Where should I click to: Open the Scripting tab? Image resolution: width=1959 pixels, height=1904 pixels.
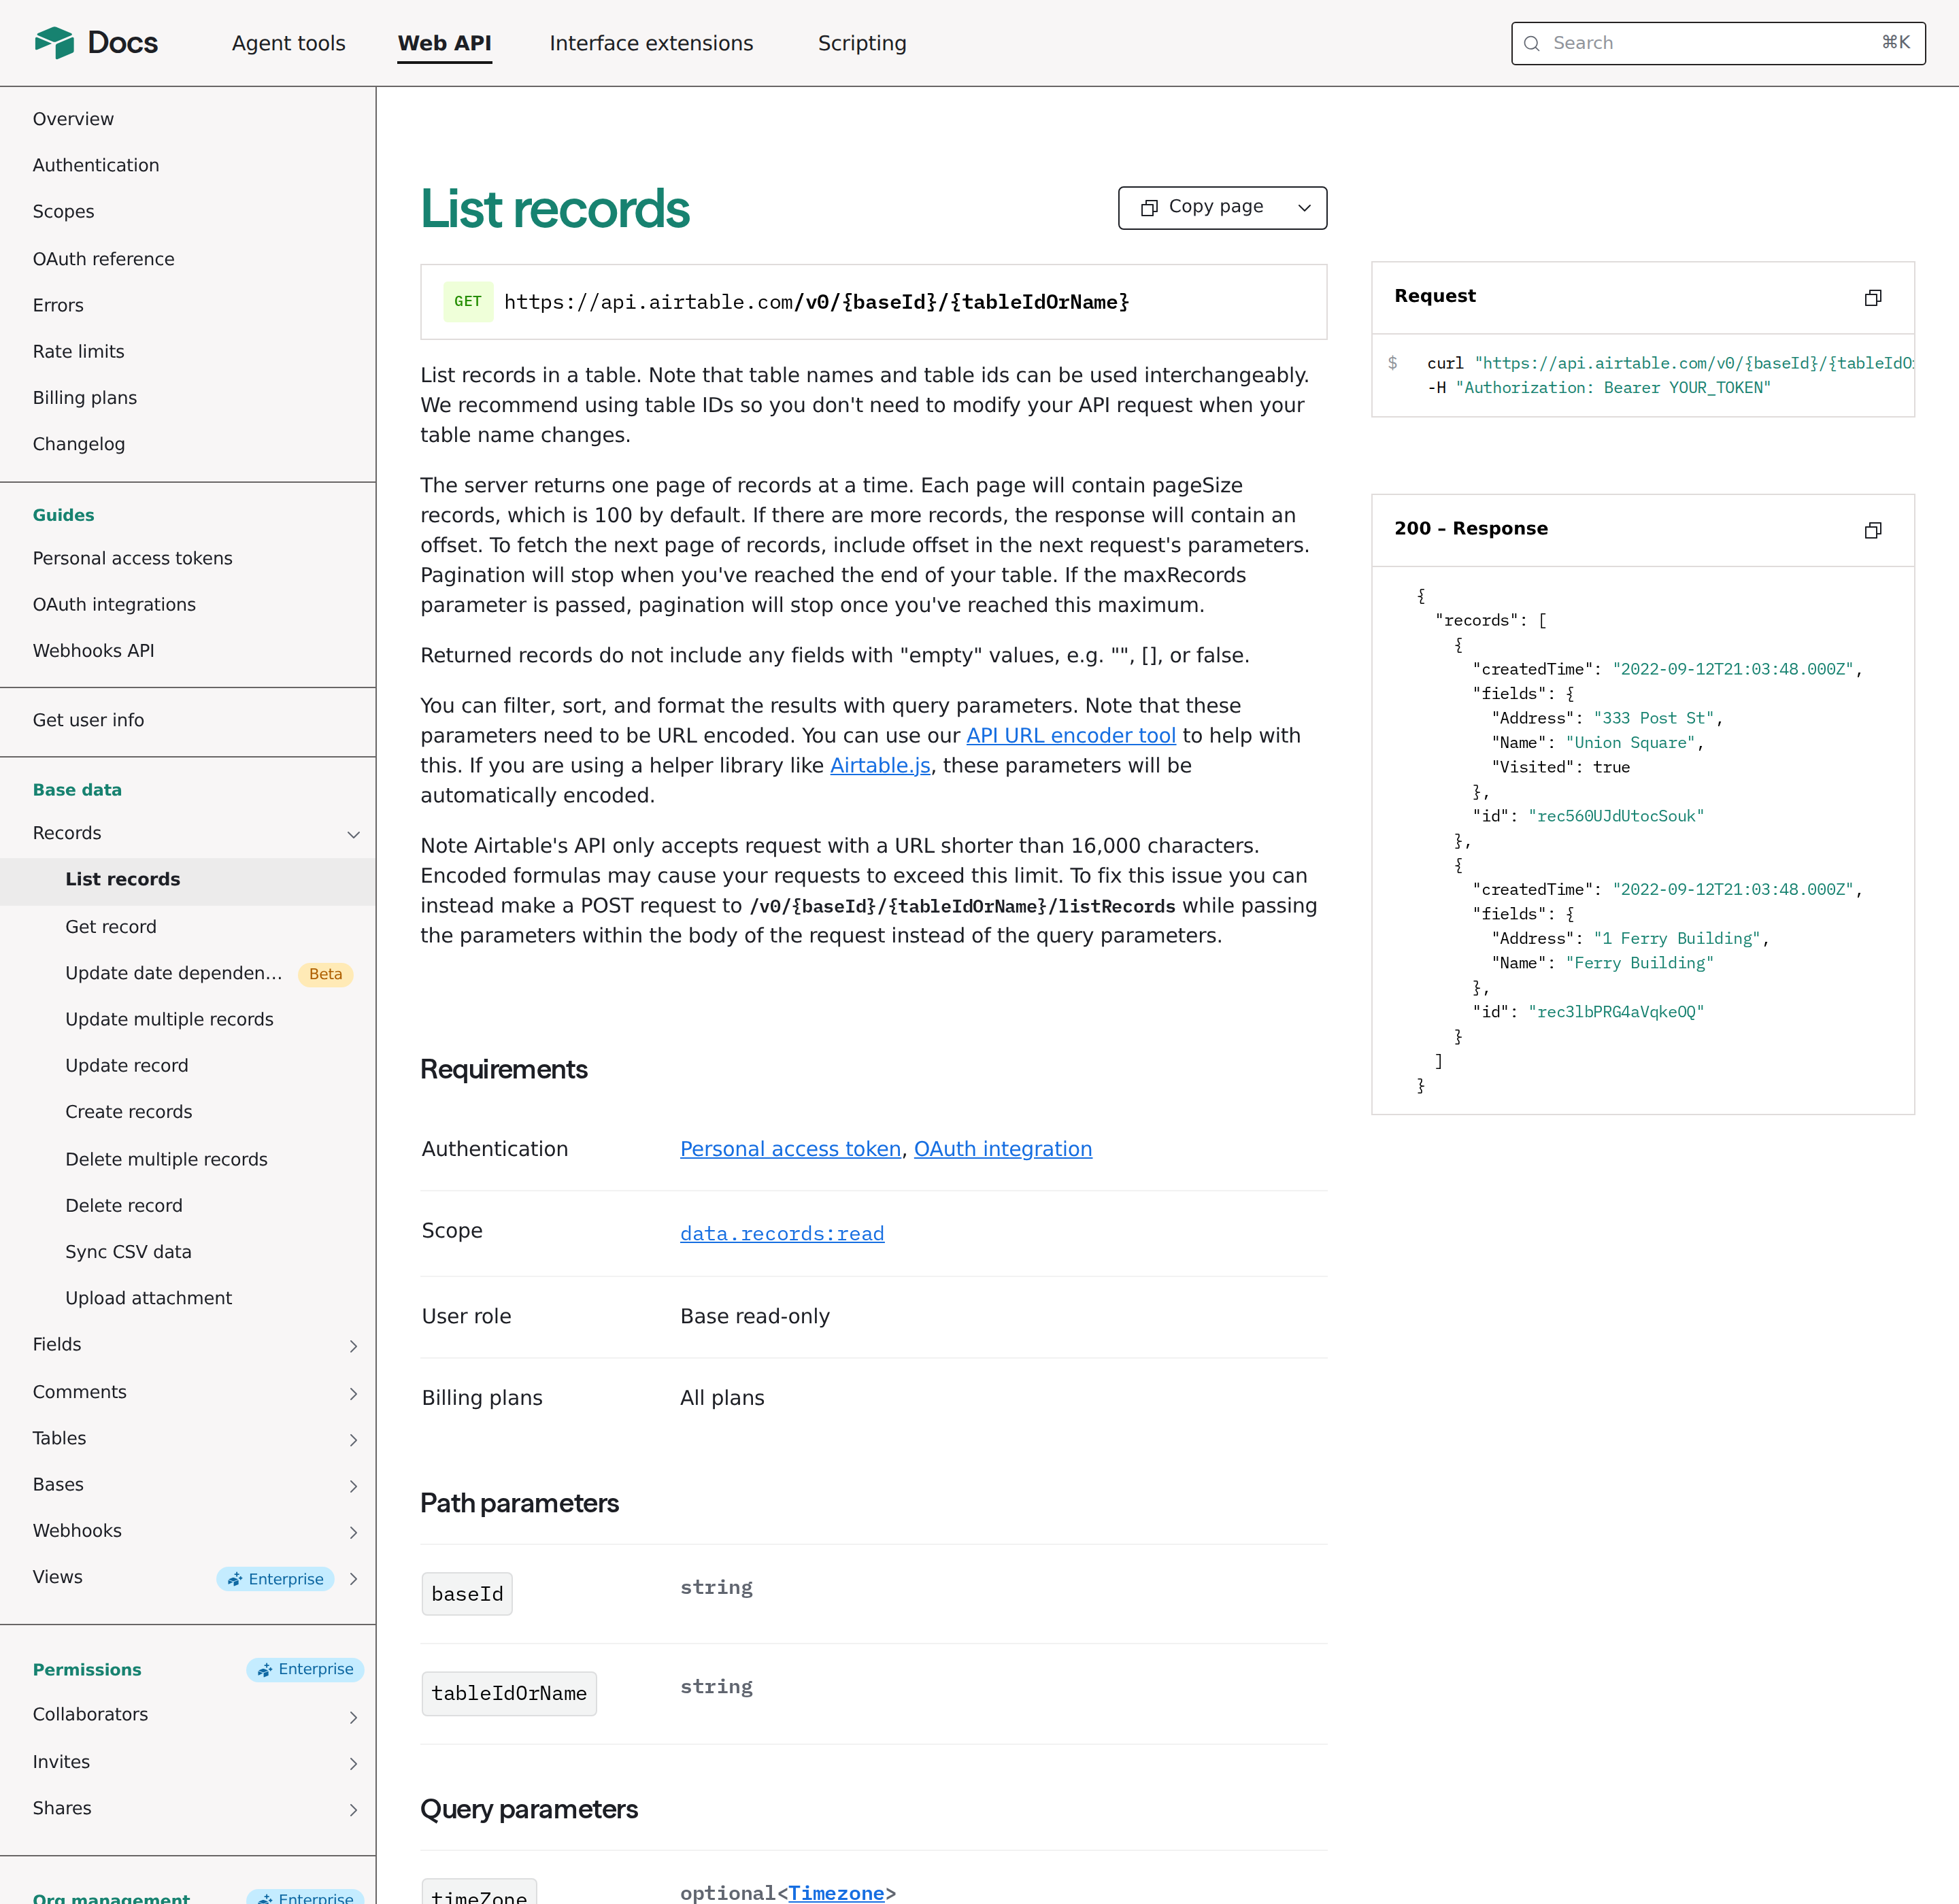click(x=861, y=43)
